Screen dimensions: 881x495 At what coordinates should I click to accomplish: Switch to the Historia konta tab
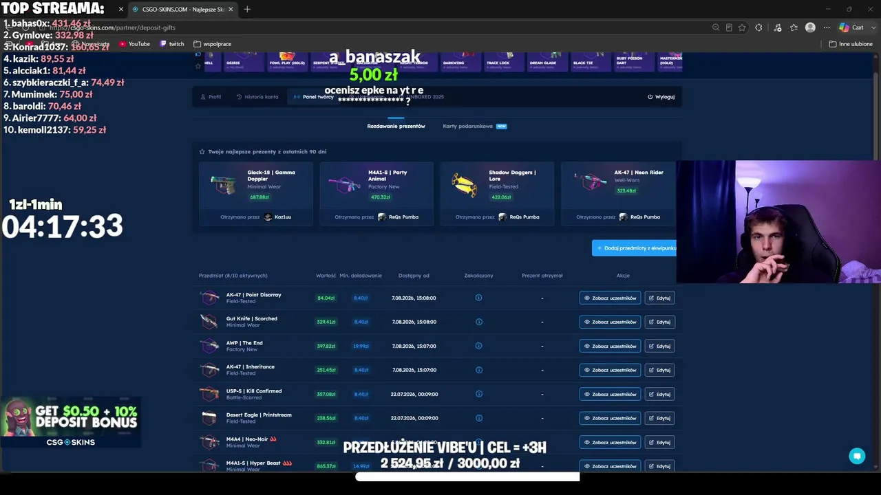[257, 97]
